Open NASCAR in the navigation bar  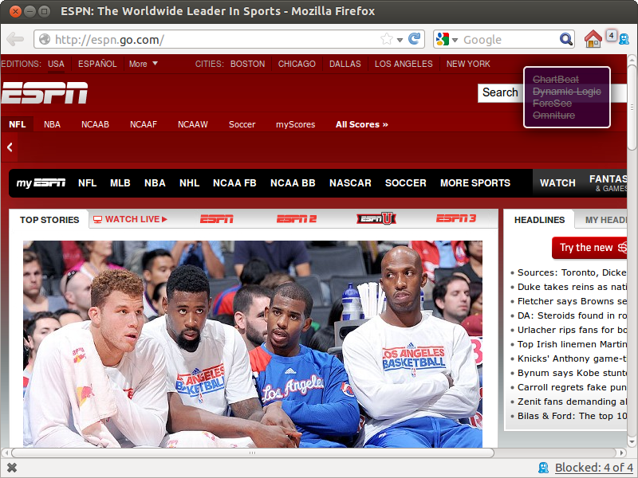tap(350, 183)
